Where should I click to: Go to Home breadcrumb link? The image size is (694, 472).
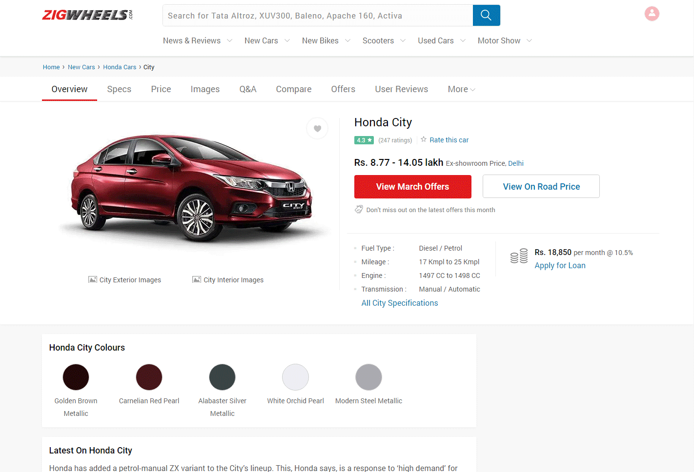point(51,67)
